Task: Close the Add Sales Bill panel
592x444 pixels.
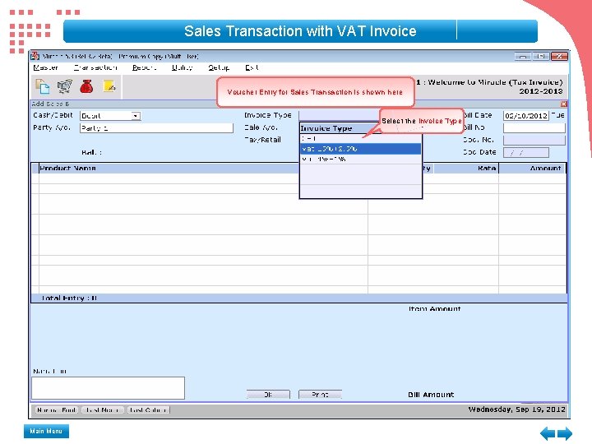Action: coord(564,104)
